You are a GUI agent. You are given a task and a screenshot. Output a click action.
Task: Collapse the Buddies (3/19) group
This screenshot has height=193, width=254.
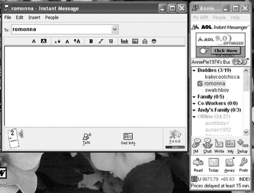click(194, 71)
